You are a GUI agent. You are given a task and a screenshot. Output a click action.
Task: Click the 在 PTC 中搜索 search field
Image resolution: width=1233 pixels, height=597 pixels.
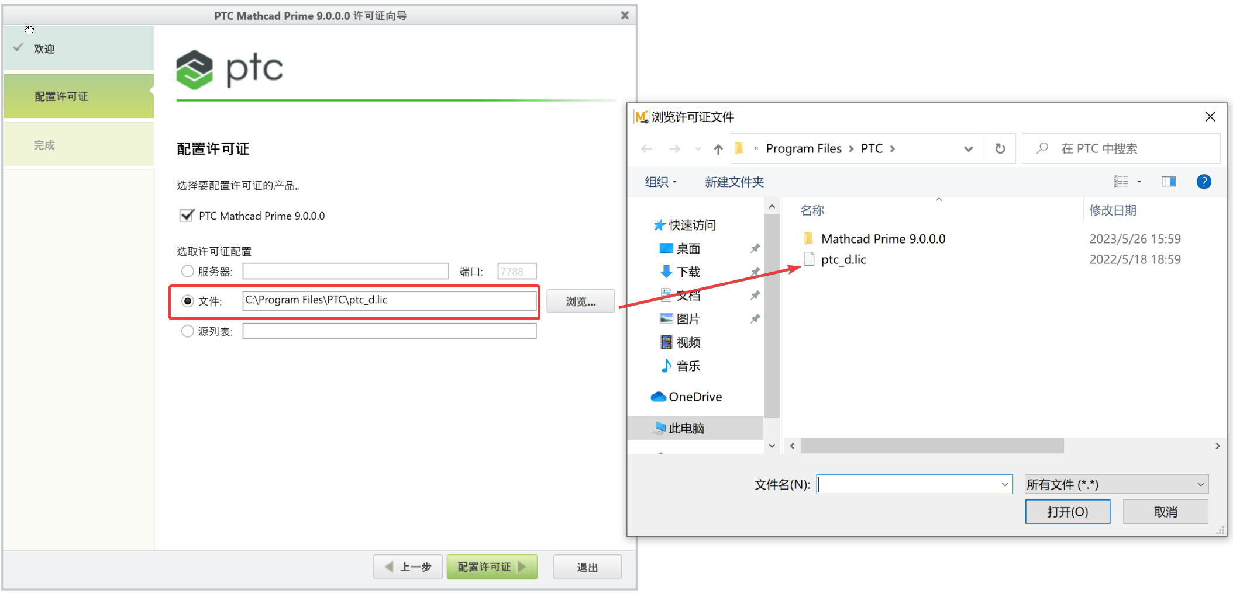(x=1121, y=148)
